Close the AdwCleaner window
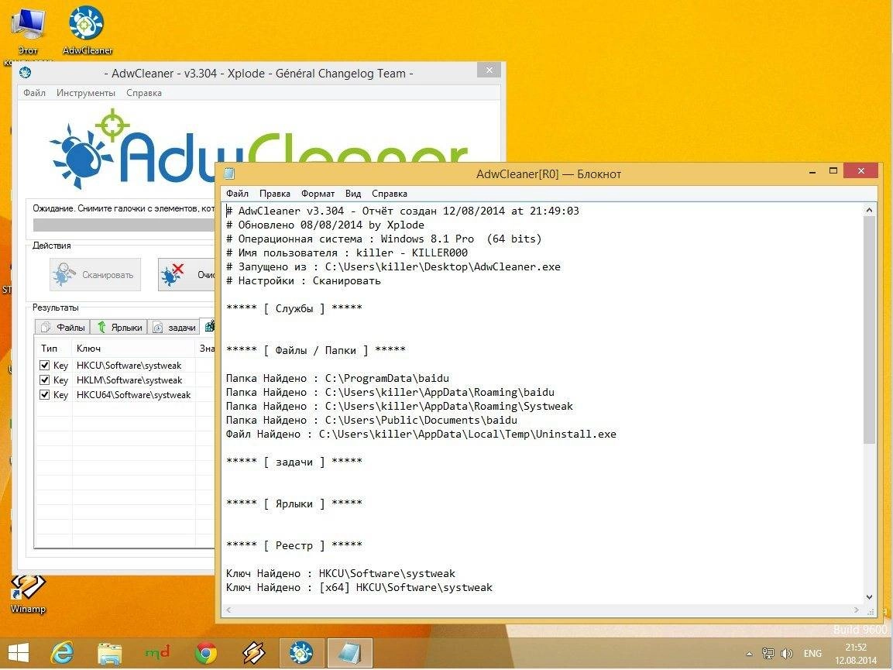 click(489, 70)
